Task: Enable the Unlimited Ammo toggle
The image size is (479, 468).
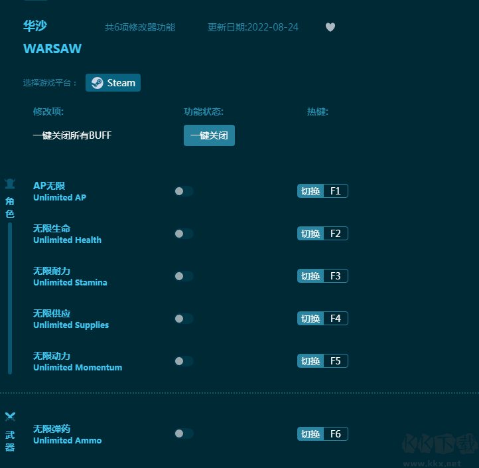Action: pos(184,433)
